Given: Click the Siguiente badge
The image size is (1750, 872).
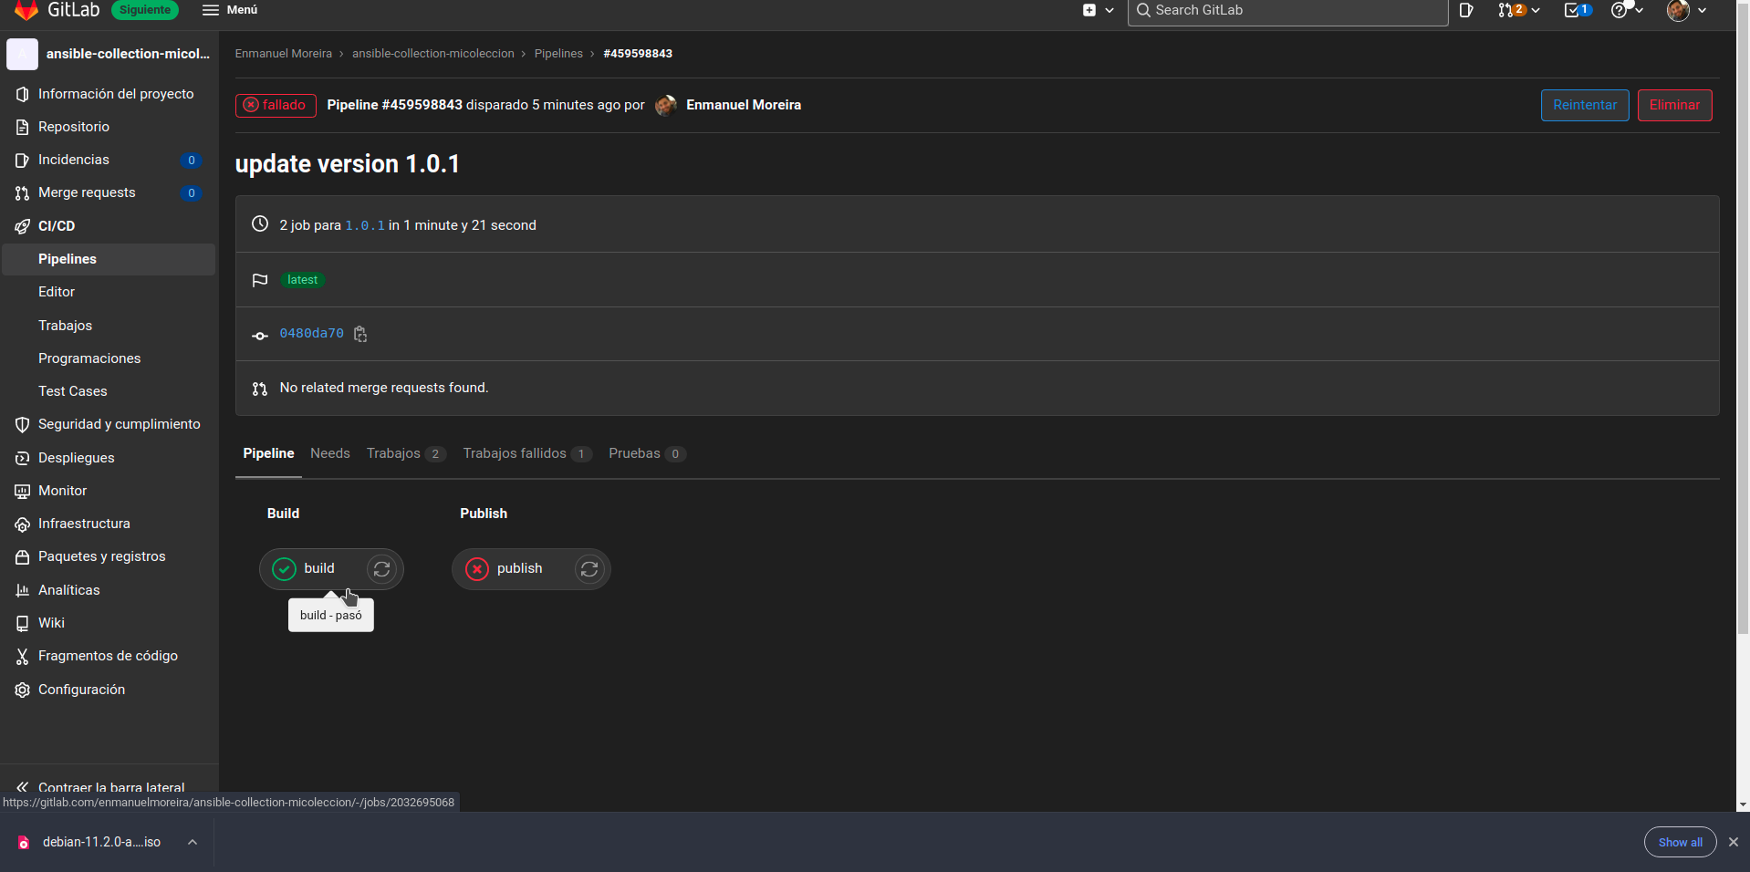Looking at the screenshot, I should (x=145, y=10).
